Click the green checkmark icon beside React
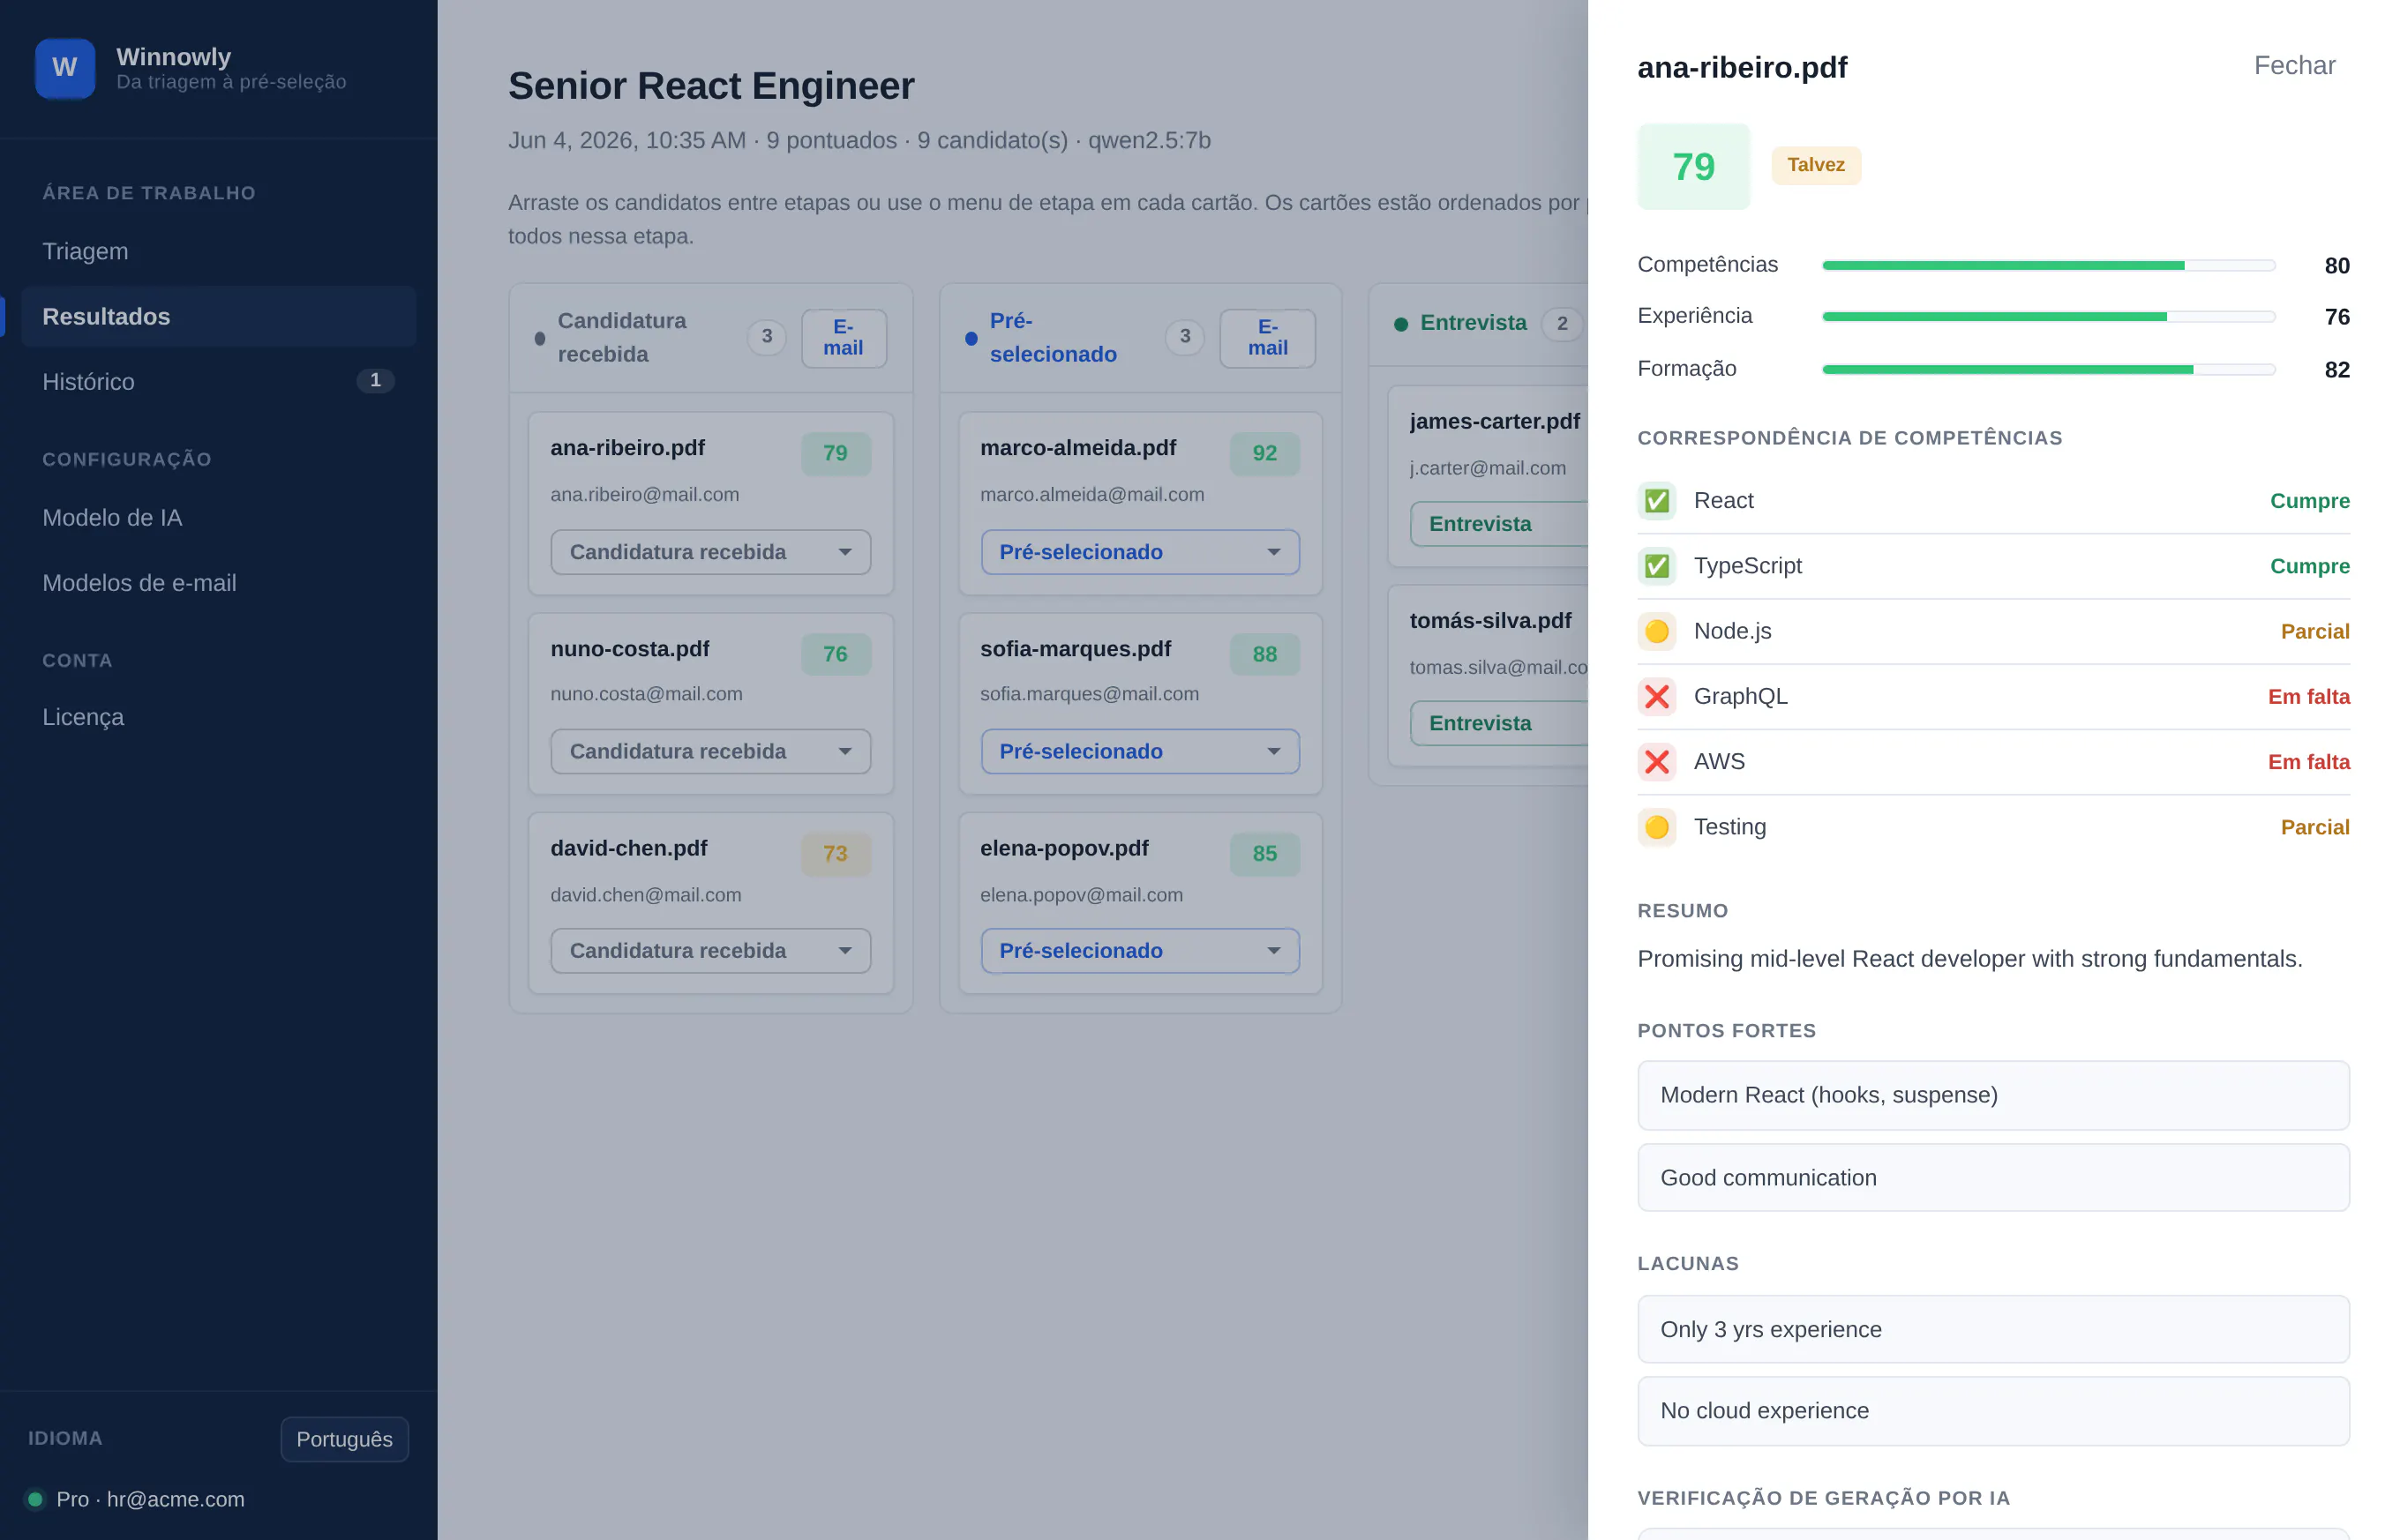2400x1540 pixels. click(x=1657, y=501)
